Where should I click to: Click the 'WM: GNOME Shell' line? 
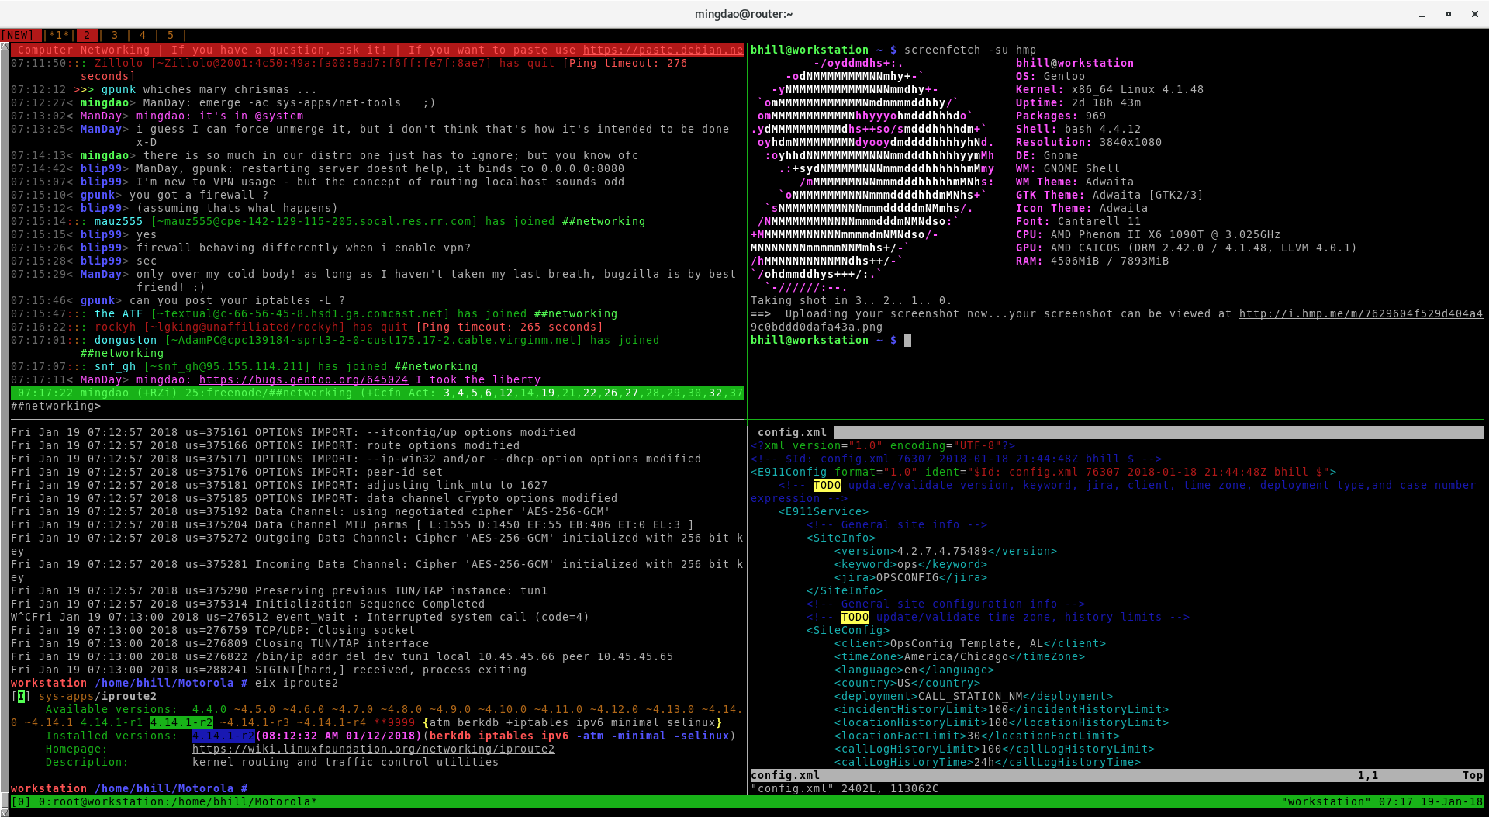click(x=1068, y=168)
